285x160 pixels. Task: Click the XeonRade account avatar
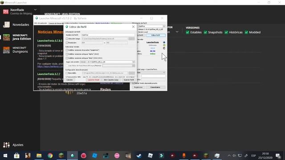[6, 12]
